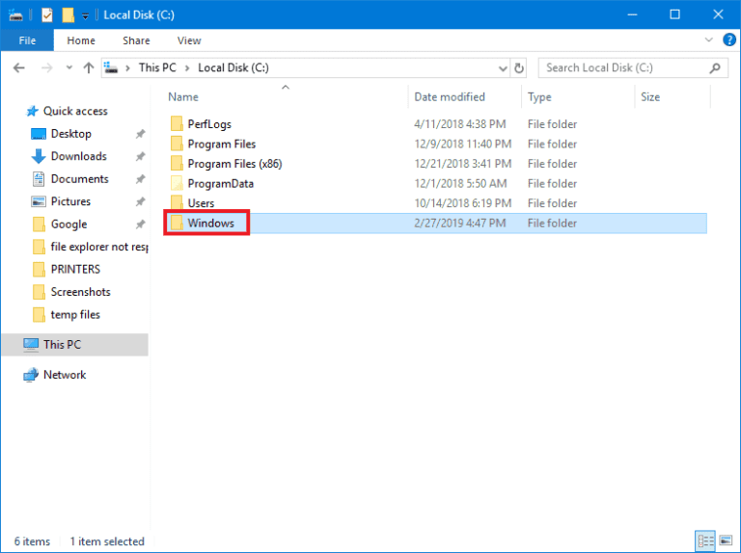Select the Program Files folder

click(x=222, y=144)
